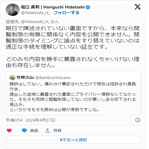Open the 竹林火山 small avatar image

tap(12, 77)
